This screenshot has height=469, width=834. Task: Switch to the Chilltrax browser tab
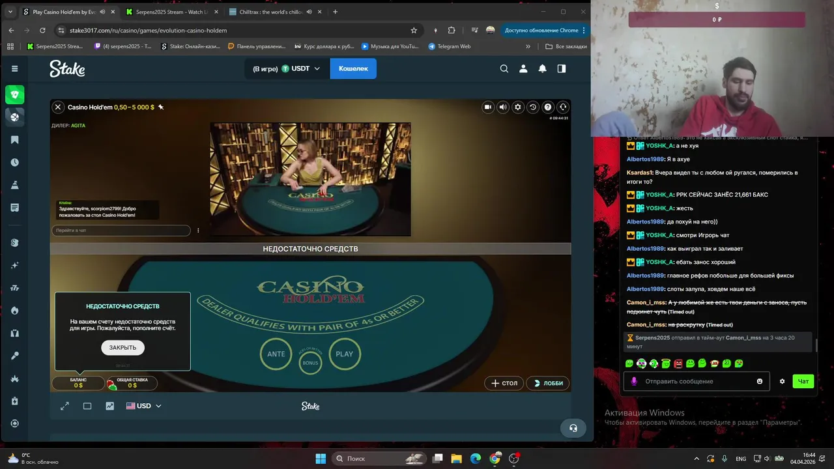point(274,12)
